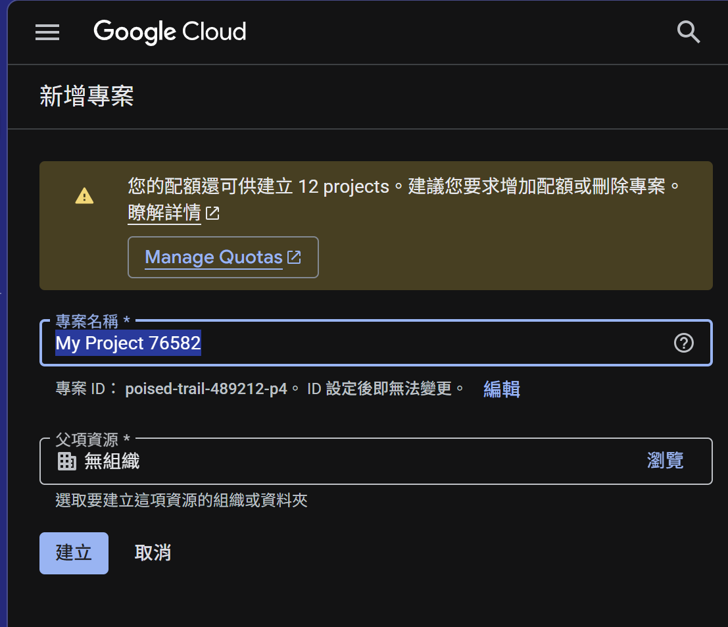The height and width of the screenshot is (627, 728).
Task: Click the 新增專案 page heading
Action: click(87, 97)
